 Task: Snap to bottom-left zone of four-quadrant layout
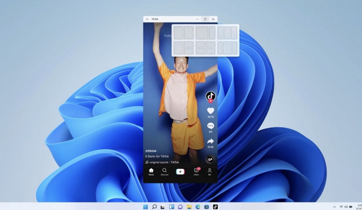201,51
